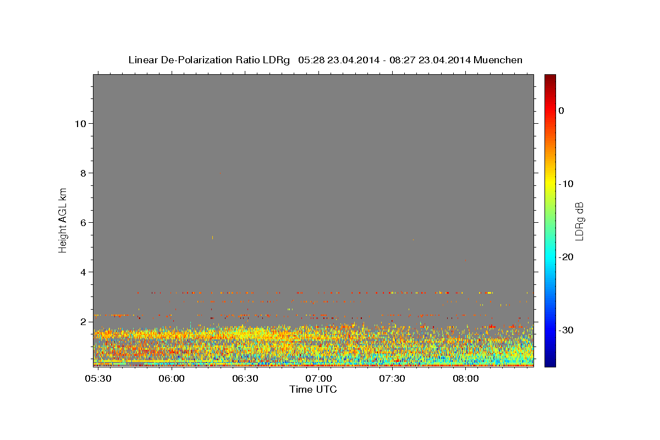Click the 'Time UTC' axis label

(x=313, y=389)
